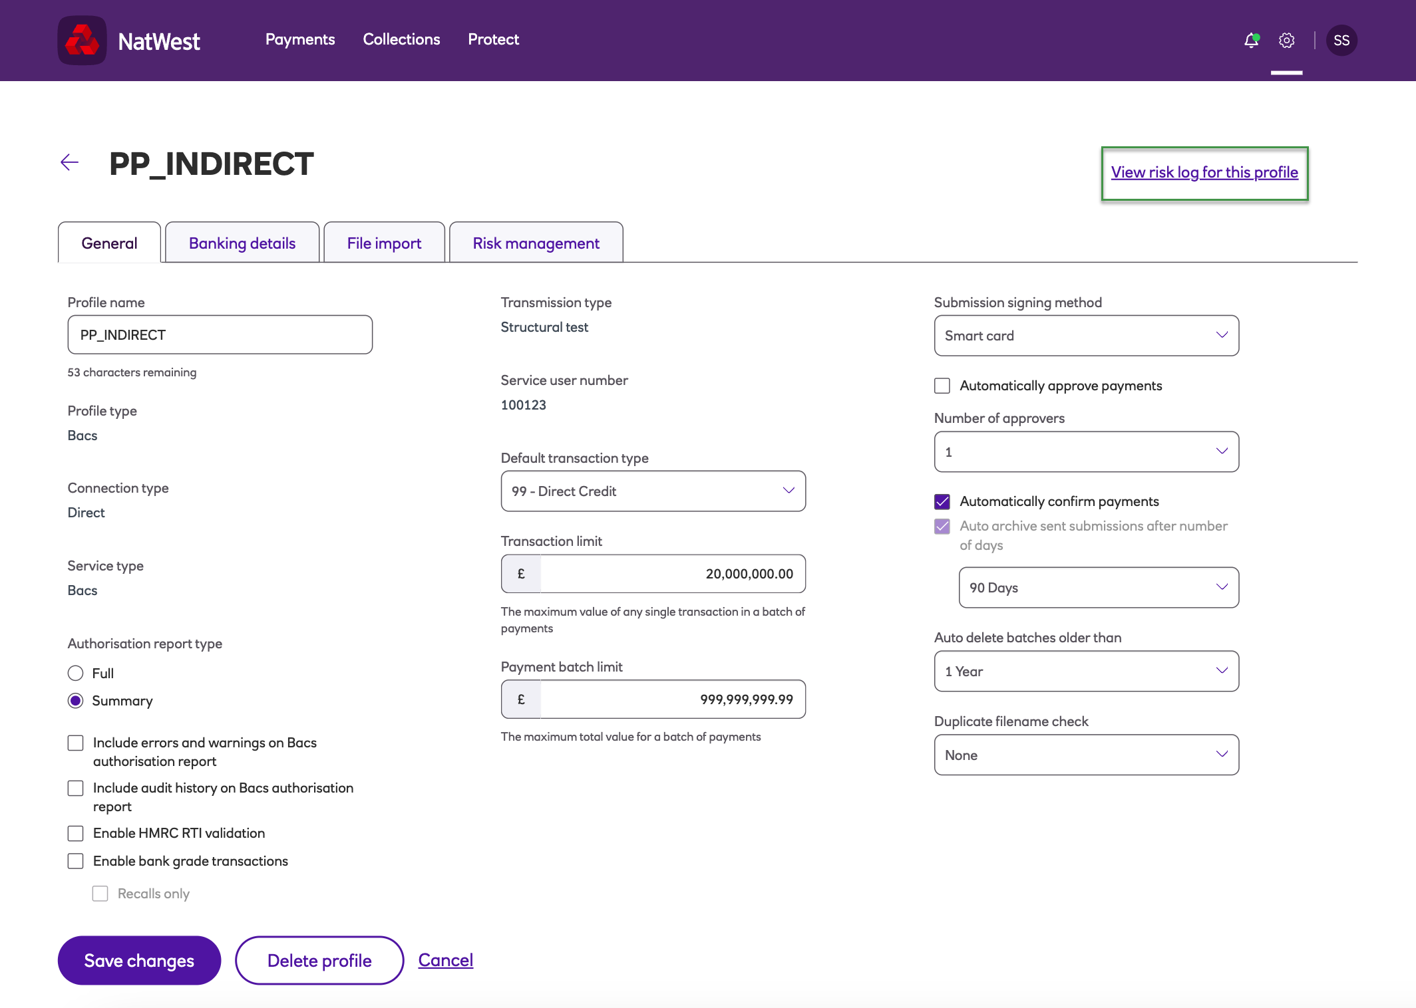Open the settings gear icon
Screen dimensions: 1416x1008
[x=1286, y=41]
